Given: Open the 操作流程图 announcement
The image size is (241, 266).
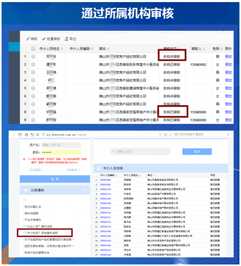Looking at the screenshot, I should [x=31, y=213].
